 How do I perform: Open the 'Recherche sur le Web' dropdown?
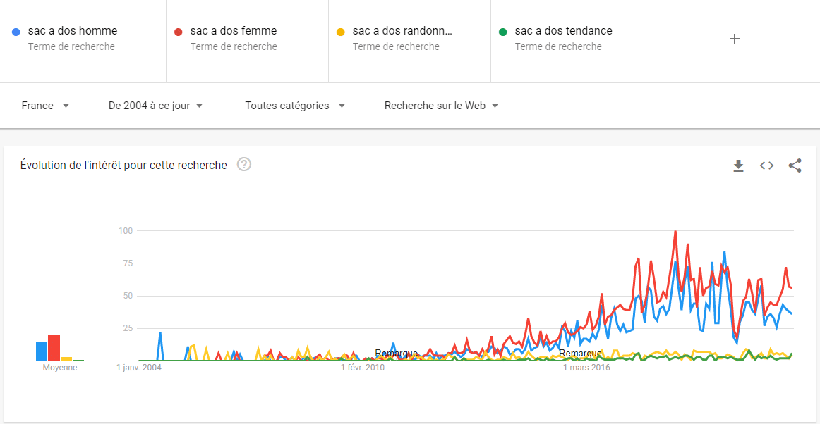tap(441, 106)
